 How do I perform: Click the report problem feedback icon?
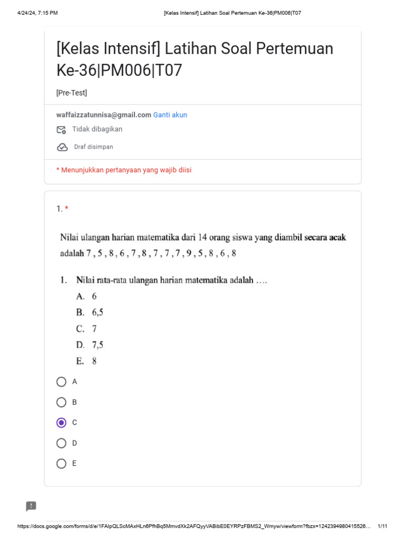[x=31, y=506]
